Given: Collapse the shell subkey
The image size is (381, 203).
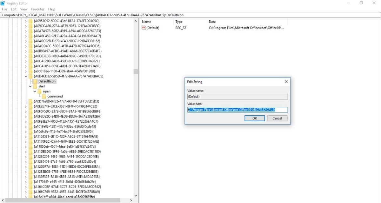Looking at the screenshot, I should click(x=30, y=86).
